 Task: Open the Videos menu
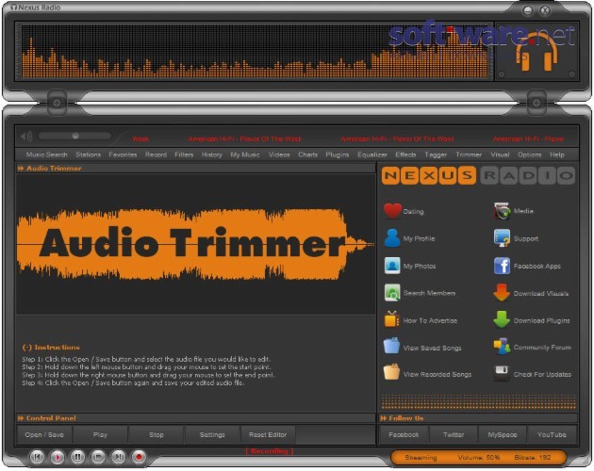[279, 154]
